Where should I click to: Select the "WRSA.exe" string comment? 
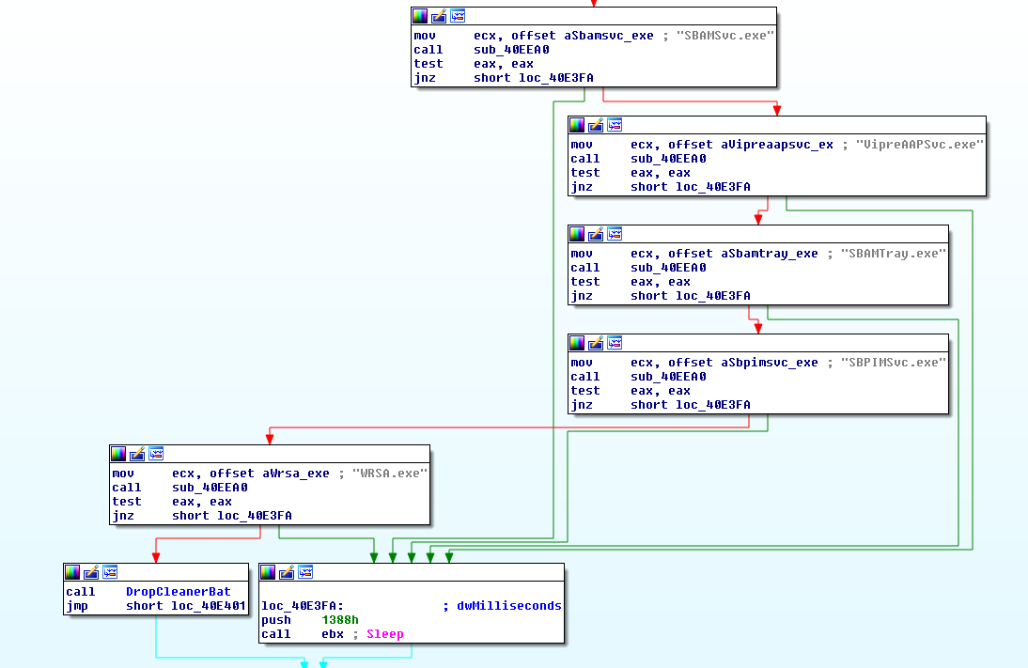coord(390,473)
